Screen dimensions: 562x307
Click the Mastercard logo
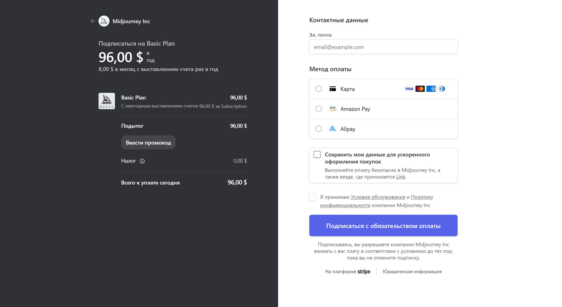[420, 89]
